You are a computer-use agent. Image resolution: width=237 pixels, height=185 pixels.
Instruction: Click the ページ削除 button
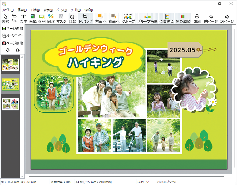coord(13,43)
